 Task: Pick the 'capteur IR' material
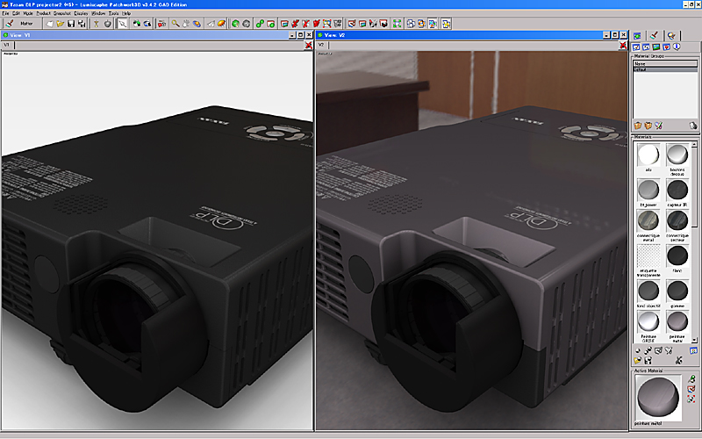click(x=677, y=190)
